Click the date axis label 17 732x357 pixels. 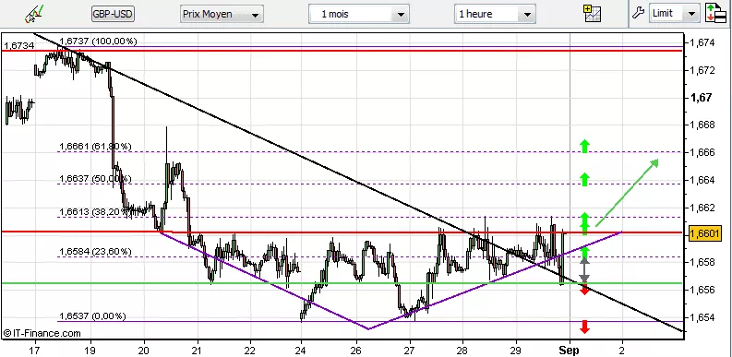tap(34, 350)
